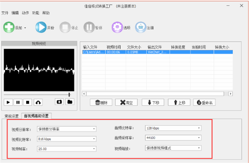The image size is (249, 163).
Task: Expand the 视频比特率 816 kbps dropdown
Action: (94, 139)
